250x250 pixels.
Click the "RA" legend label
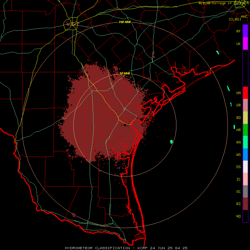(x=238, y=142)
